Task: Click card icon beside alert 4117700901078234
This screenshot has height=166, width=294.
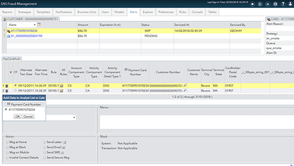Action: point(8,31)
